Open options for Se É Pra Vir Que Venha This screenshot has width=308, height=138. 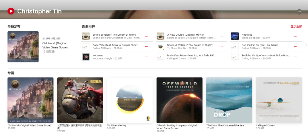[x=296, y=57]
